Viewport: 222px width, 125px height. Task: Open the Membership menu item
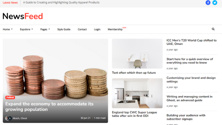point(115,29)
